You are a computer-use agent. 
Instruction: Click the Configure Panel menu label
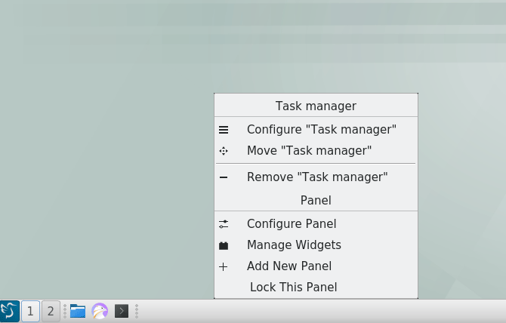pyautogui.click(x=292, y=224)
